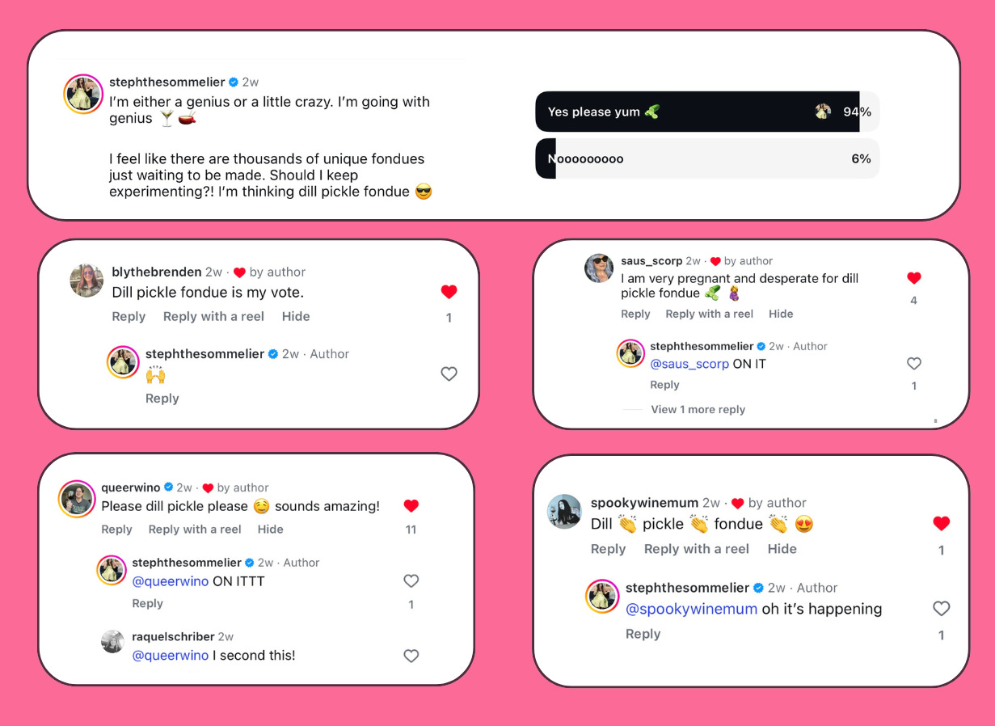Vote 'Nooooooooo' in the poll

(707, 158)
